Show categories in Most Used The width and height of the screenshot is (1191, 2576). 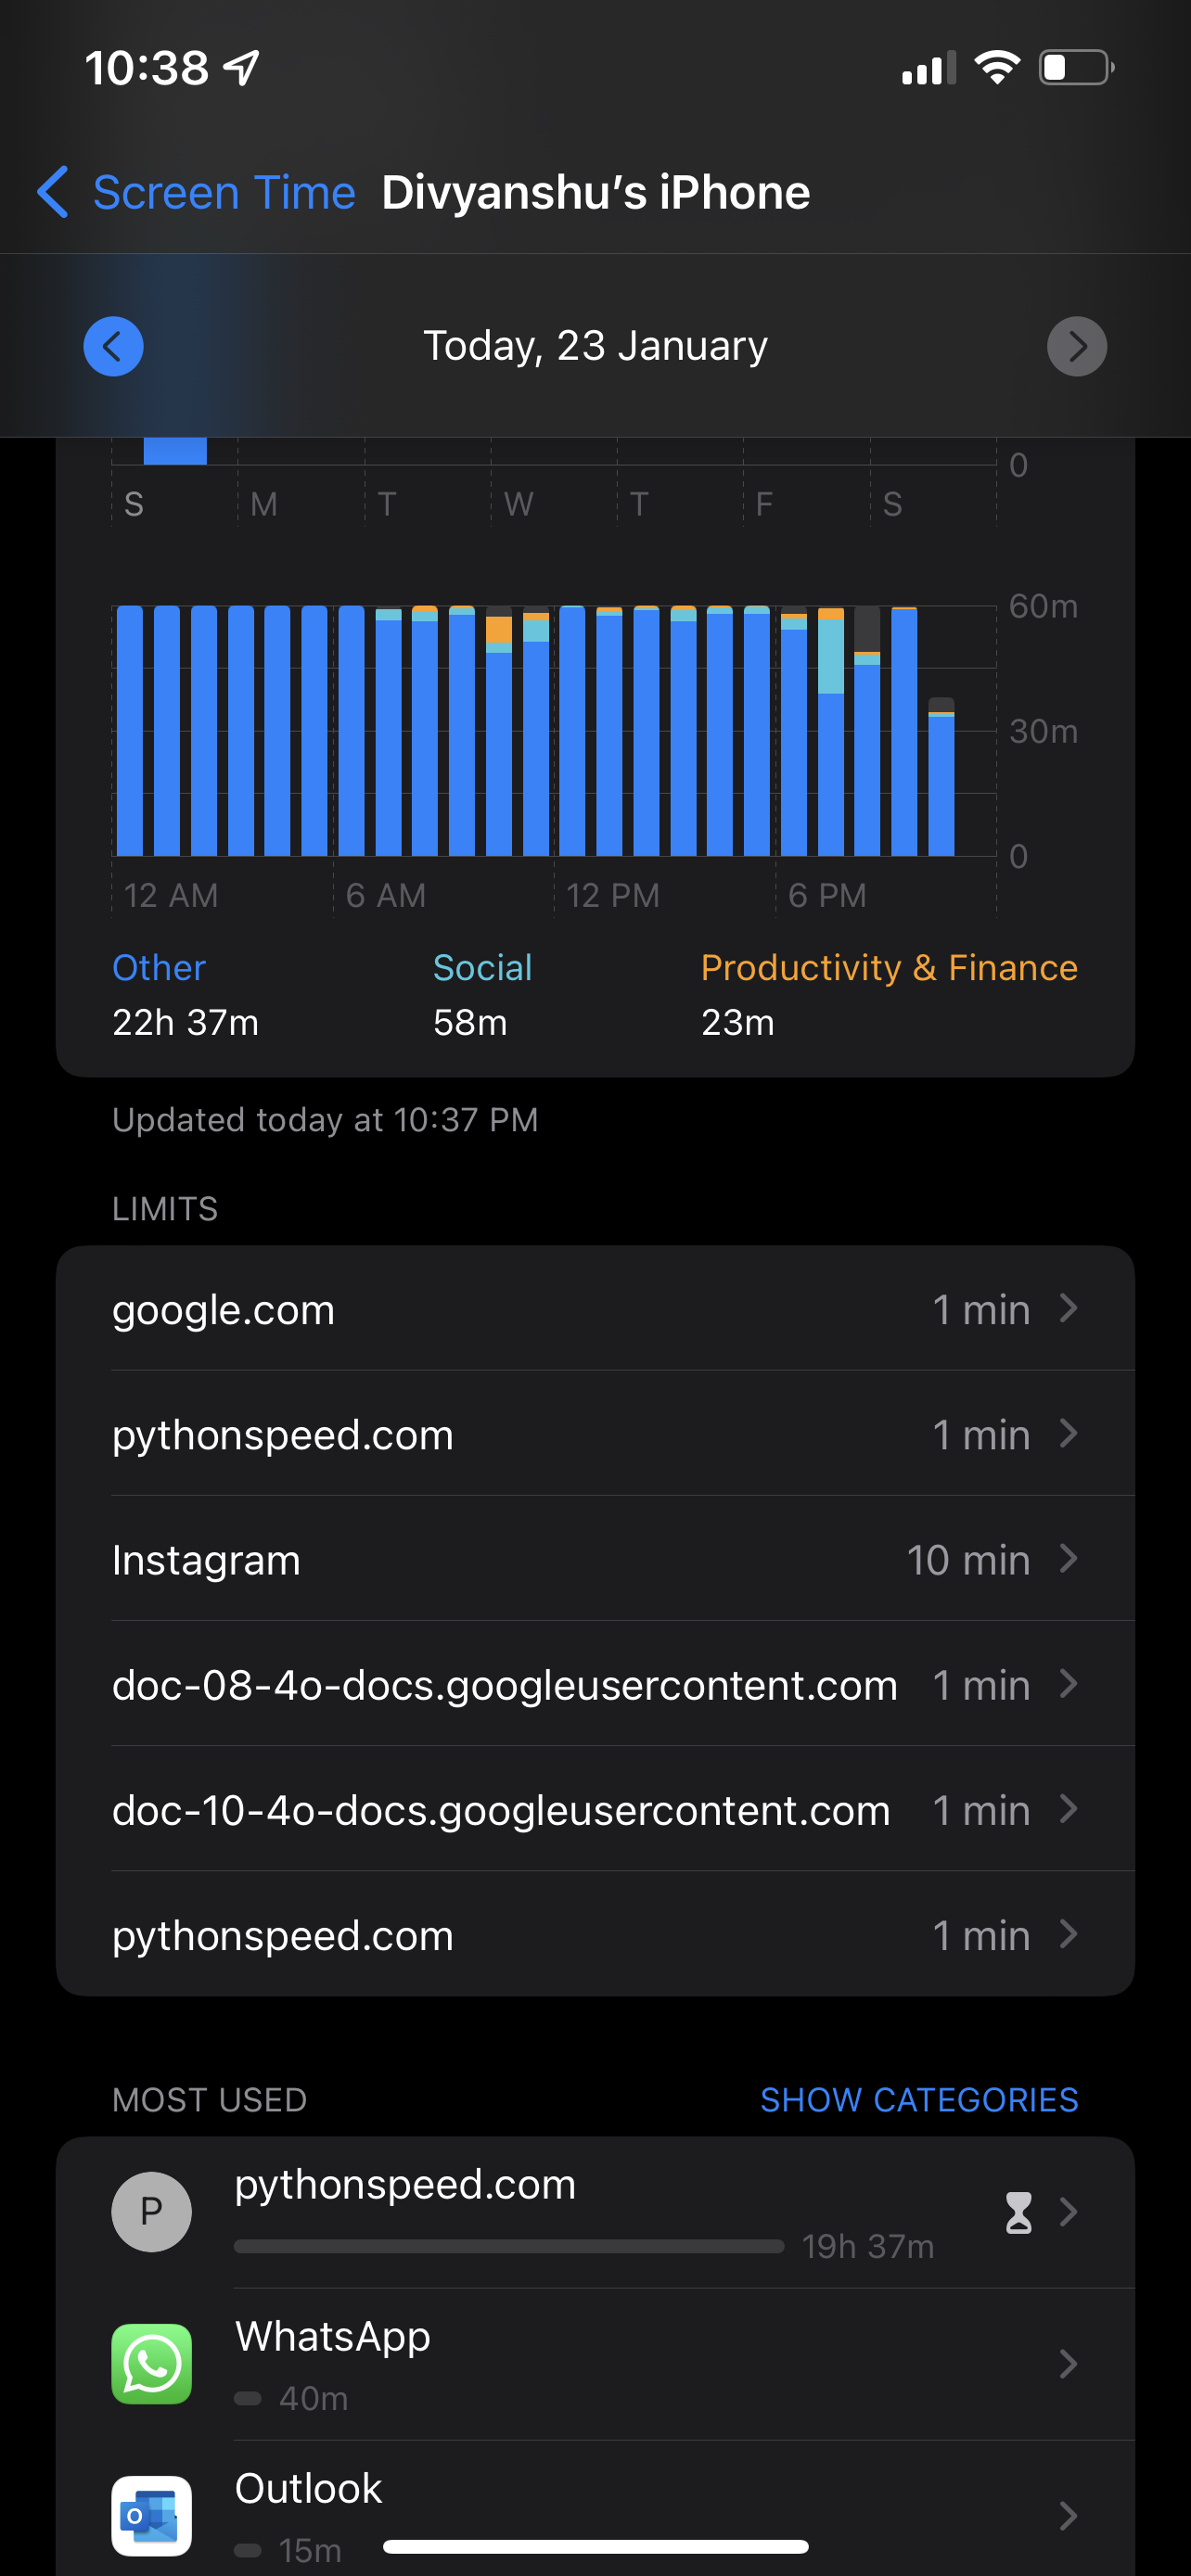pyautogui.click(x=918, y=2099)
